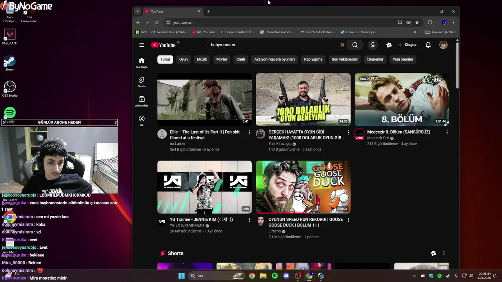Screen dimensions: 502x282
Task: Open options for Medcezir 8. Bölüm video
Action: pyautogui.click(x=447, y=133)
